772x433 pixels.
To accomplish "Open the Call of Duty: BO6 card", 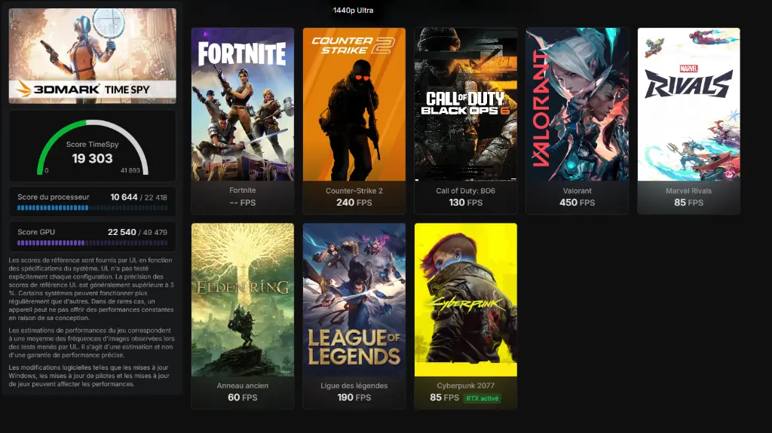I will [x=466, y=120].
